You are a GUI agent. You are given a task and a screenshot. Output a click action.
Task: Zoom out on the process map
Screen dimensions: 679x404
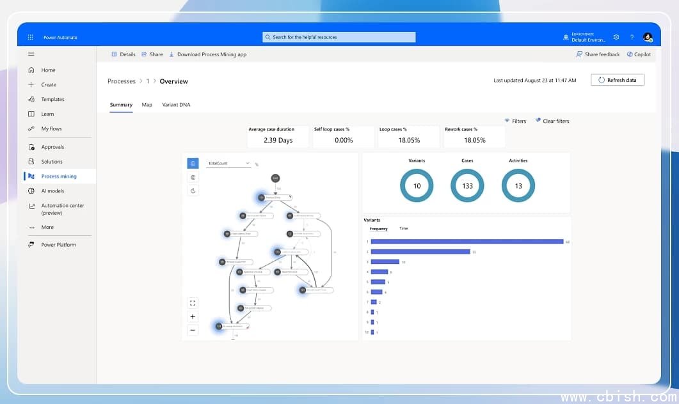point(193,330)
